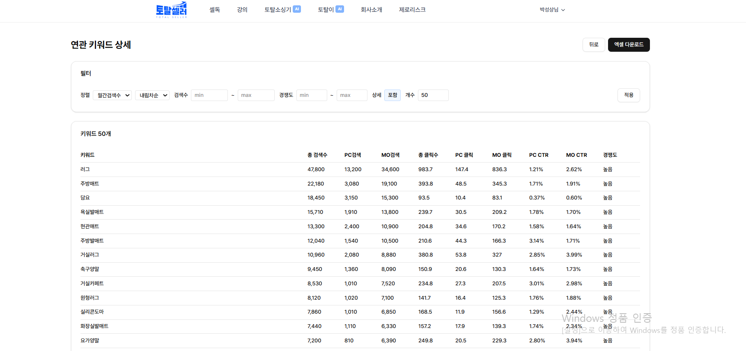Screen dimensions: 746x351
Task: Click the 총 클릭수 column header
Action: tap(428, 155)
